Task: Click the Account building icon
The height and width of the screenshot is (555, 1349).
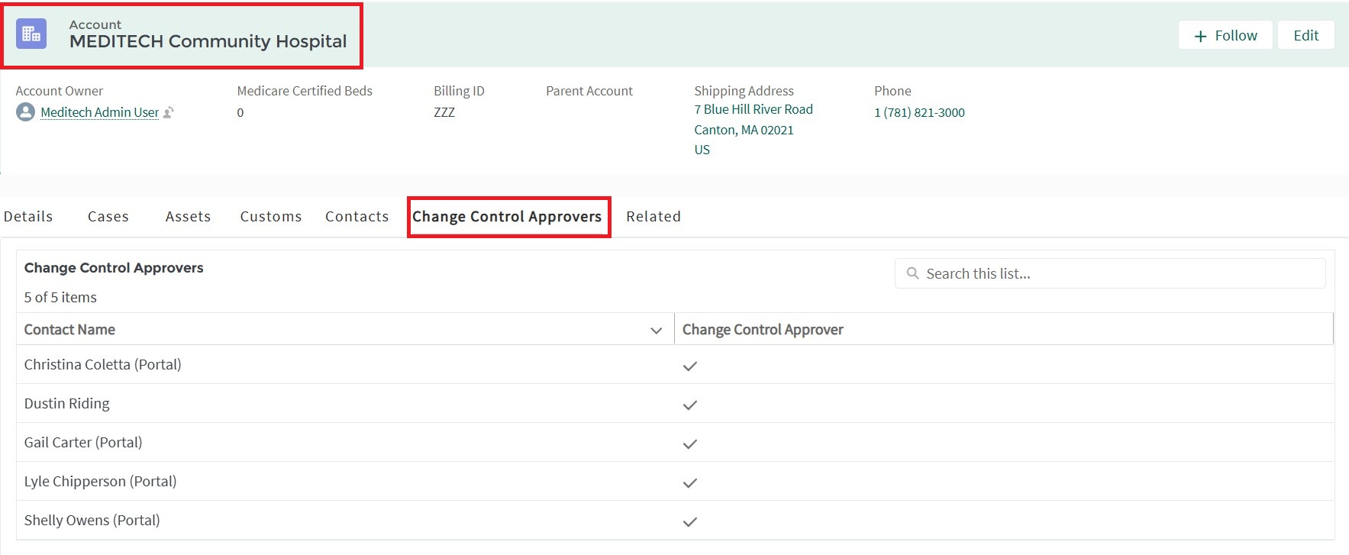Action: [31, 34]
